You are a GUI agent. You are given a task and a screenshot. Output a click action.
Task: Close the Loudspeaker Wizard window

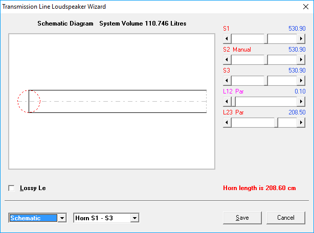pos(304,7)
